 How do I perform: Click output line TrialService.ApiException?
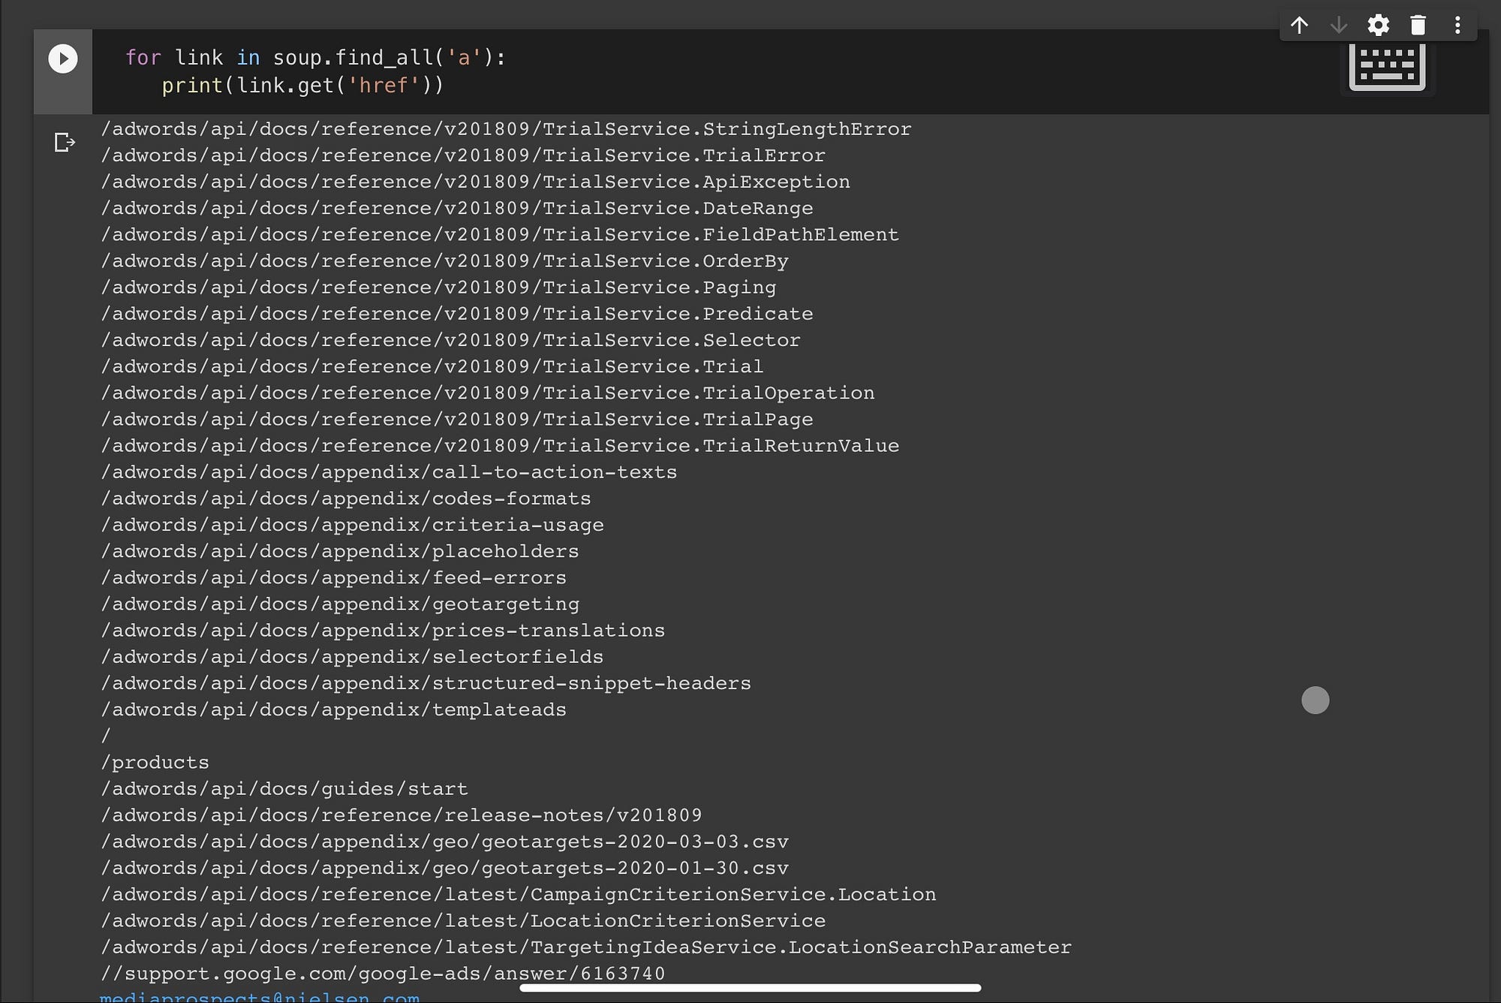[x=475, y=182]
